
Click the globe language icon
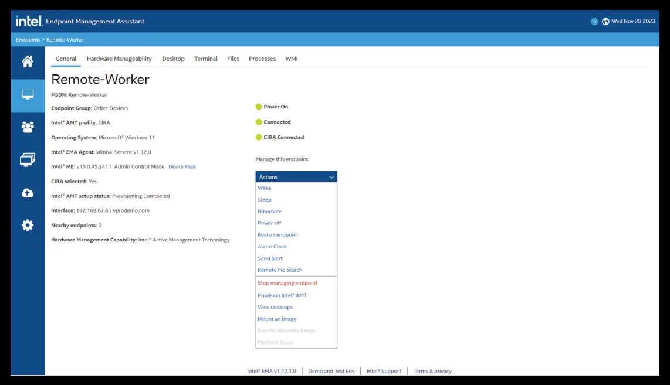pyautogui.click(x=605, y=21)
